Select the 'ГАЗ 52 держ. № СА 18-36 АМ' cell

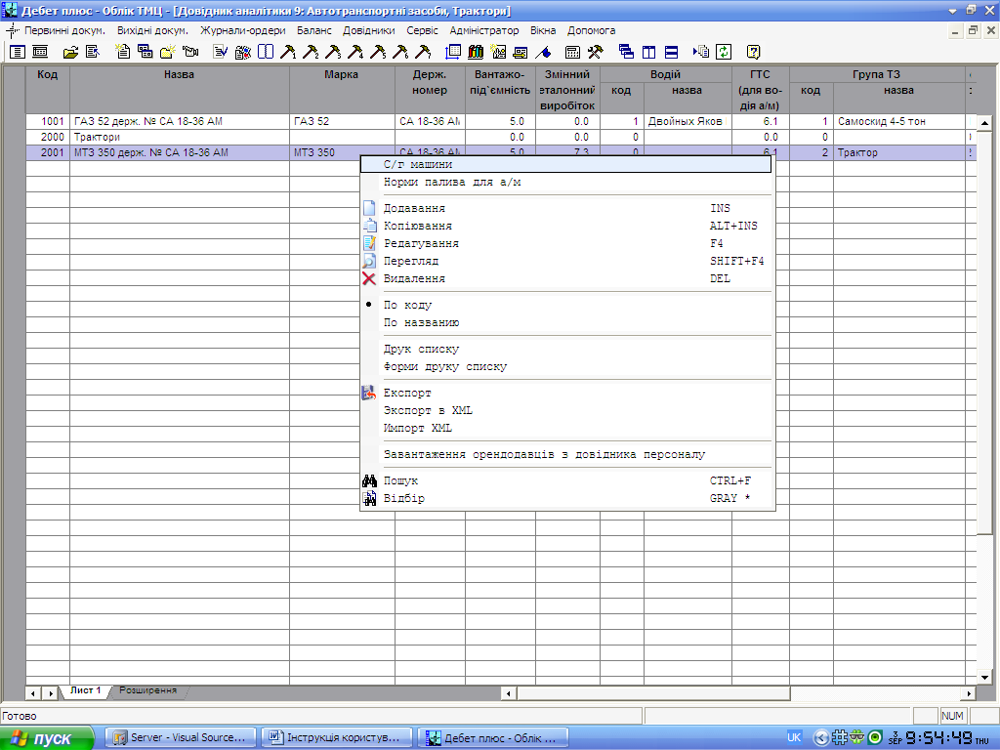(x=180, y=121)
